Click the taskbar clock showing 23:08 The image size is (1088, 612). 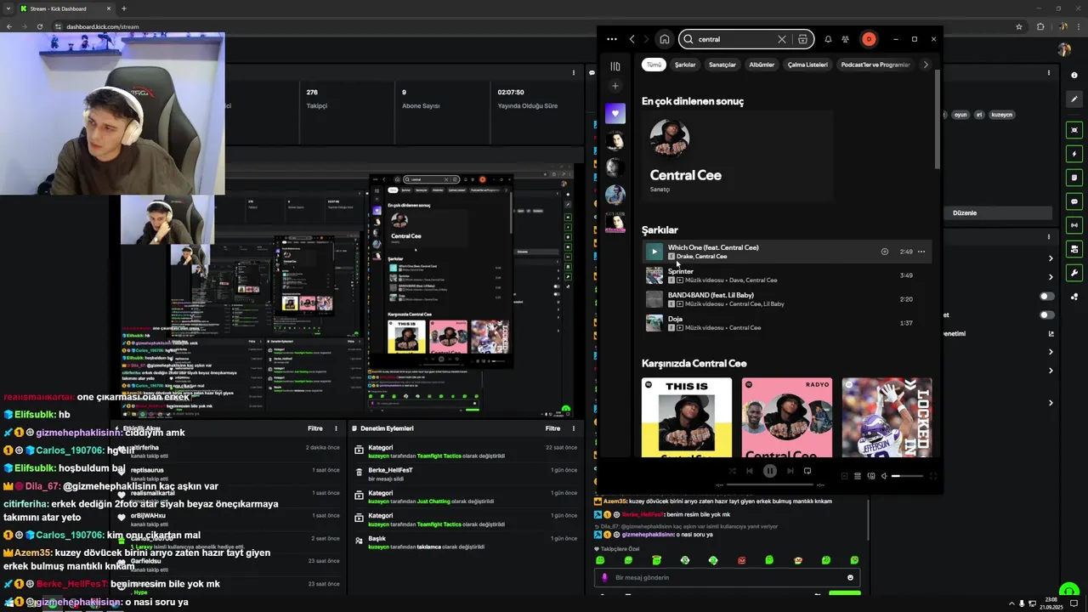1051,603
